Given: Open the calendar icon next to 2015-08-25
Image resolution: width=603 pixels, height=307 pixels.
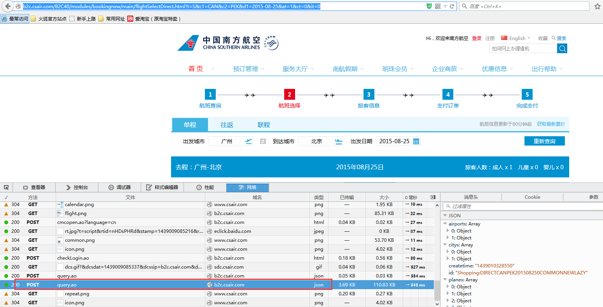Looking at the screenshot, I should click(x=416, y=141).
